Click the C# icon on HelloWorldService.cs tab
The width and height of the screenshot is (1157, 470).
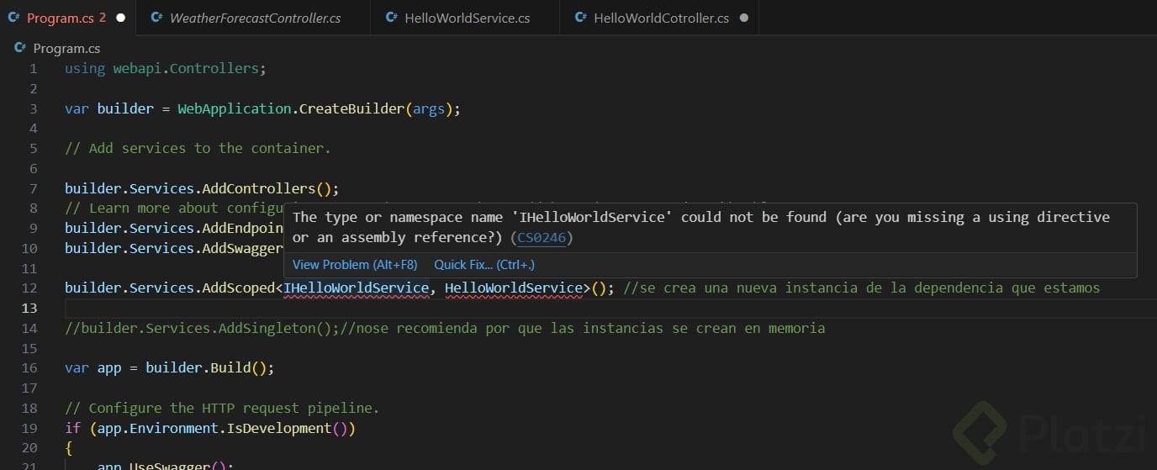[392, 18]
